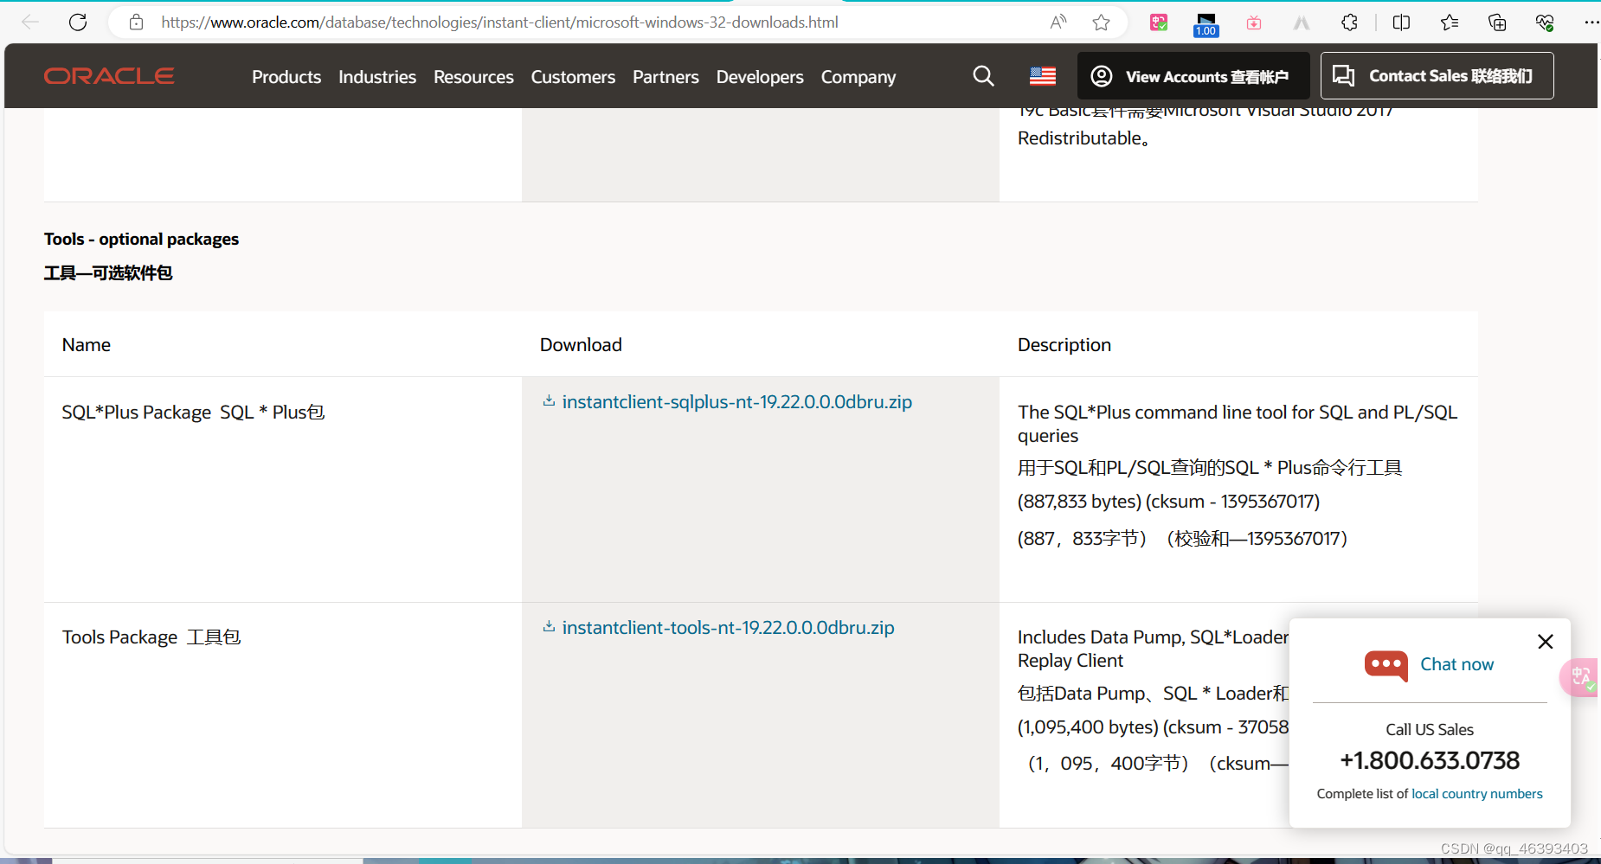Click Chat now link
This screenshot has width=1601, height=864.
point(1457,664)
